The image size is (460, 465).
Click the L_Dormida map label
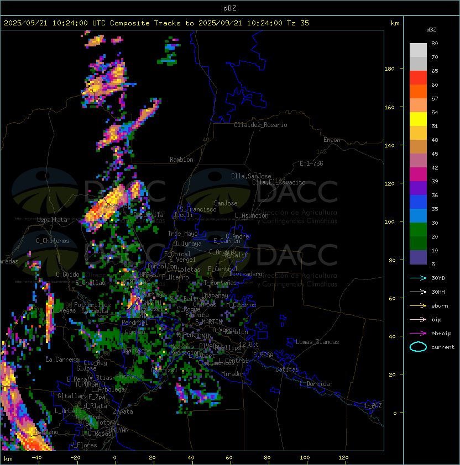315,384
